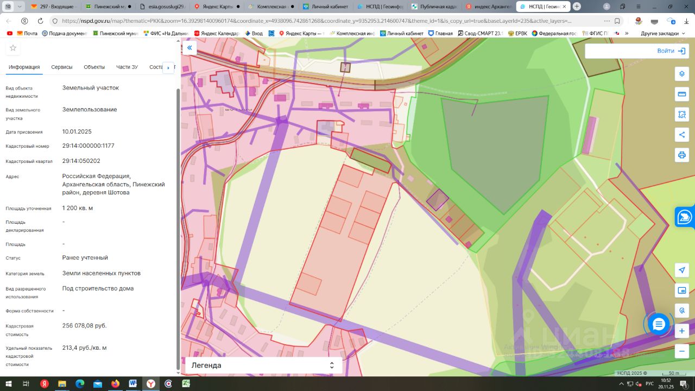Click the address bar URL field
The width and height of the screenshot is (695, 391).
316,21
